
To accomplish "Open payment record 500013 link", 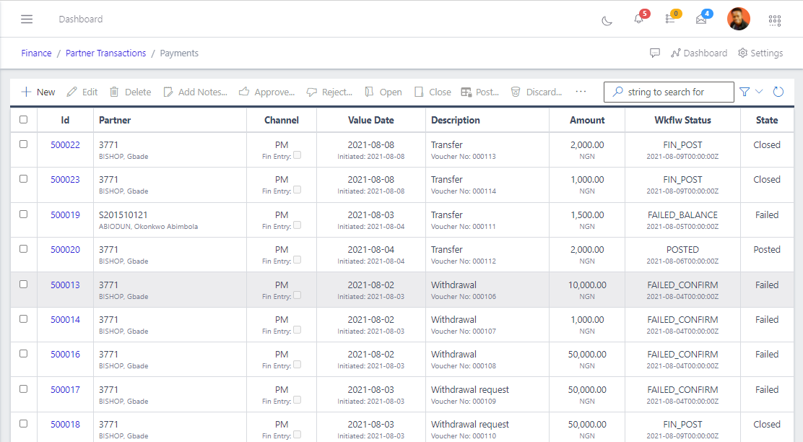I will click(x=64, y=285).
